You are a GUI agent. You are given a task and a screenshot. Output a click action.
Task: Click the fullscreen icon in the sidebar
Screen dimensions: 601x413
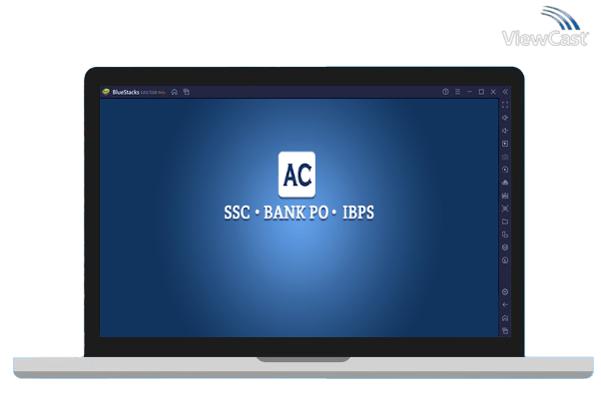click(x=505, y=105)
